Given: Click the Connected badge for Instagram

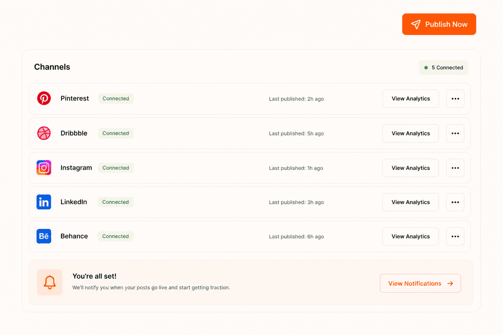Looking at the screenshot, I should (116, 167).
